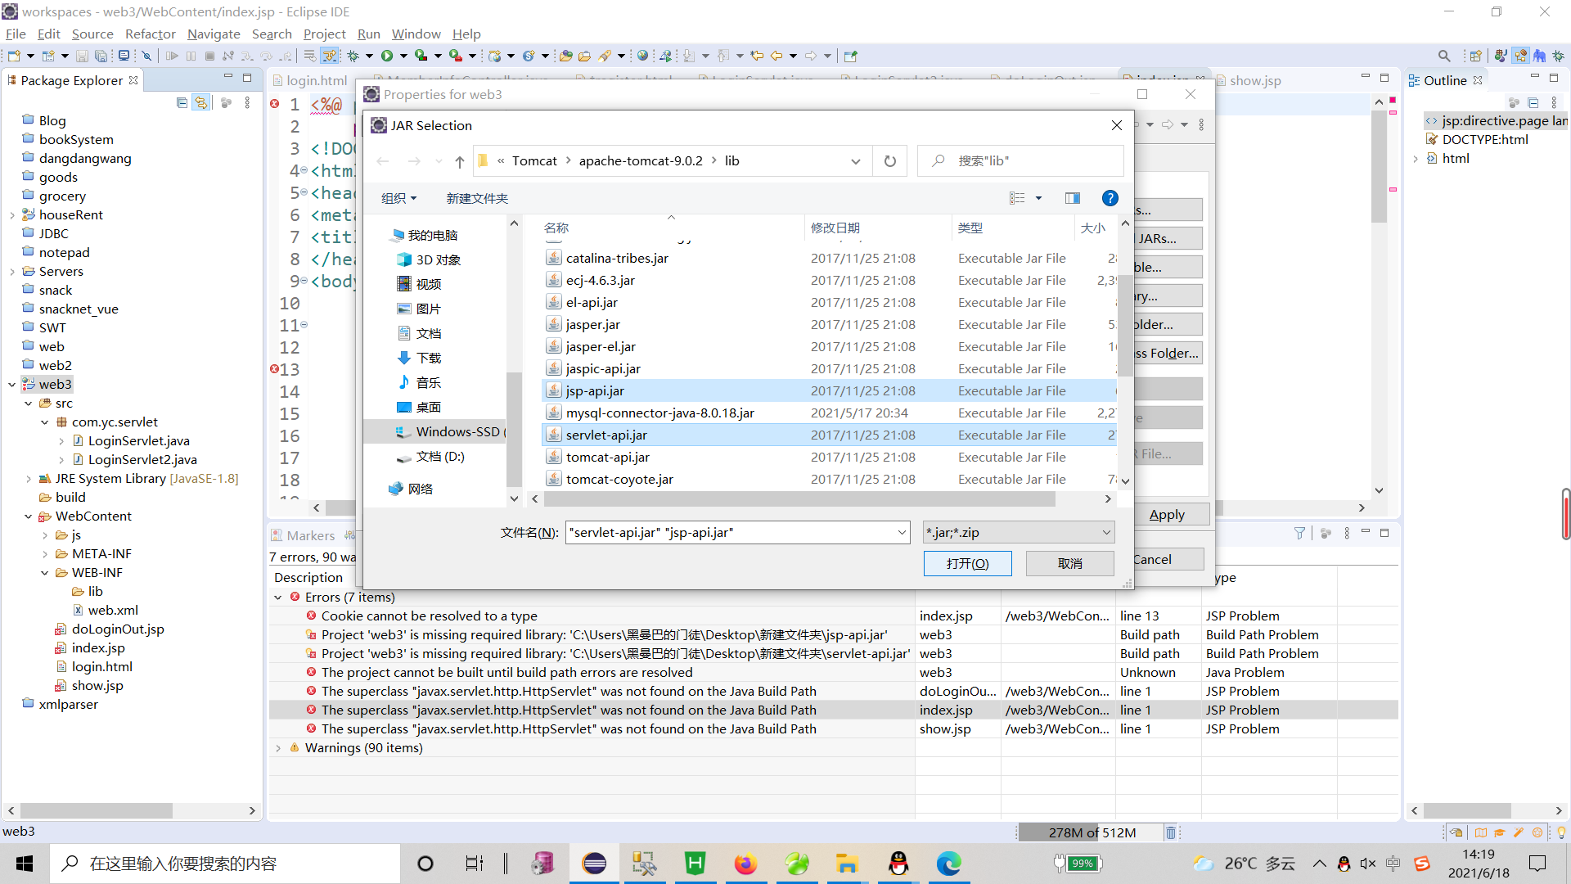Click the heap status 278M of 512M bar
This screenshot has height=884, width=1571.
pos(1092,832)
